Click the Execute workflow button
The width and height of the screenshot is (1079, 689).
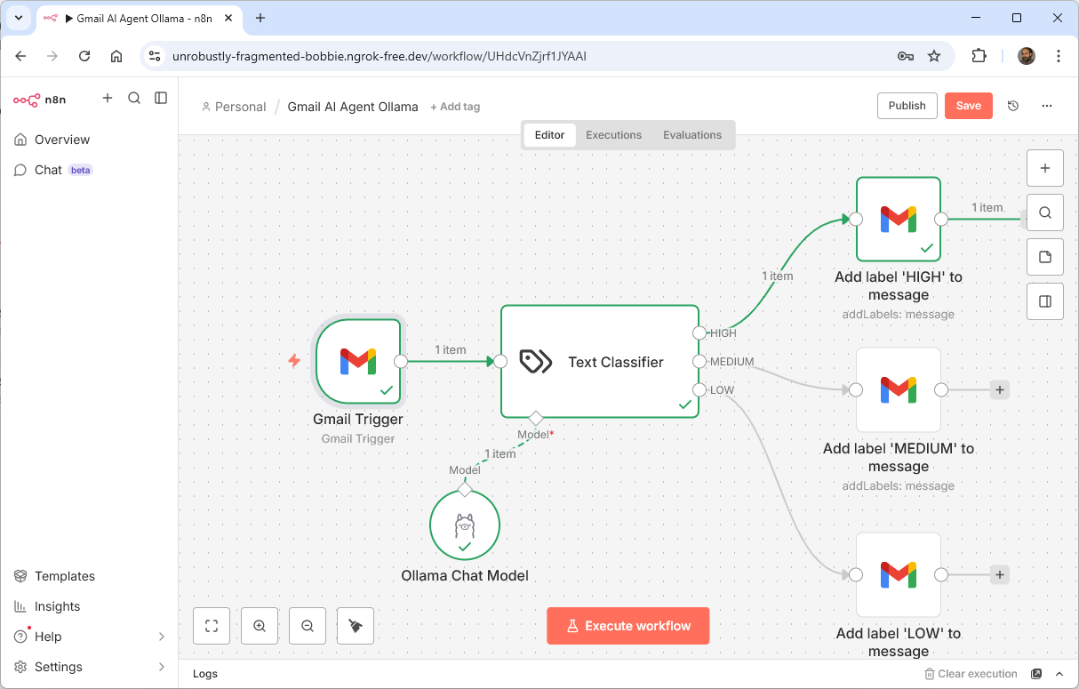pyautogui.click(x=627, y=626)
